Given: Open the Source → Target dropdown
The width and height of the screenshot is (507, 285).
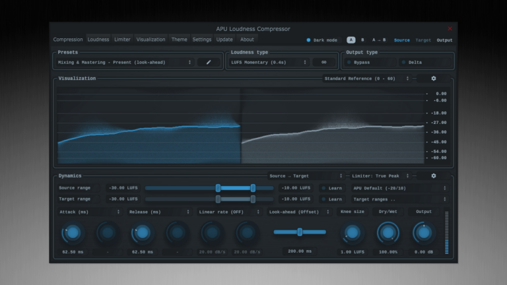Looking at the screenshot, I should [x=306, y=175].
